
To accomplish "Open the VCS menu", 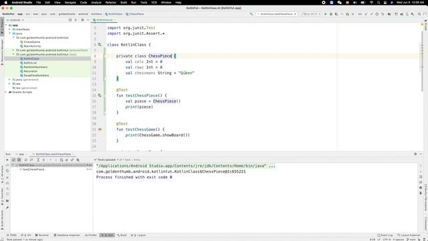I will [154, 3].
